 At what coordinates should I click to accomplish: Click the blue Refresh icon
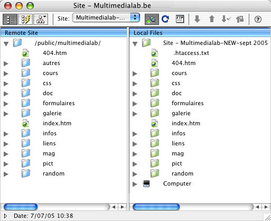tap(165, 19)
